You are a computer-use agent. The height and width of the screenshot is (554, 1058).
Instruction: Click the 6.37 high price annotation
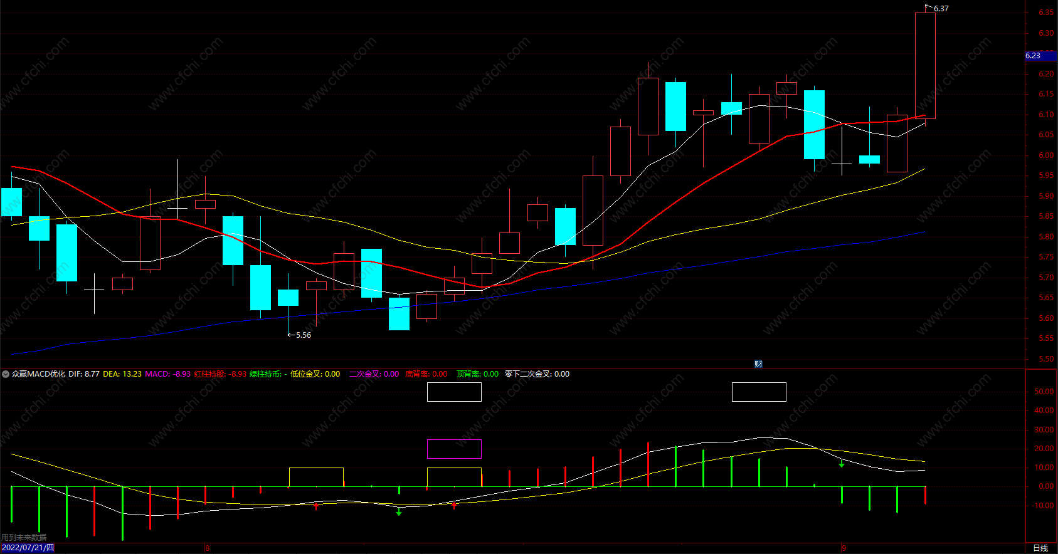(x=941, y=9)
